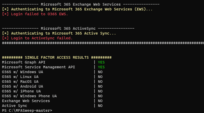Click the 'O365 w/ MacOS UA' row label

(x=20, y=81)
